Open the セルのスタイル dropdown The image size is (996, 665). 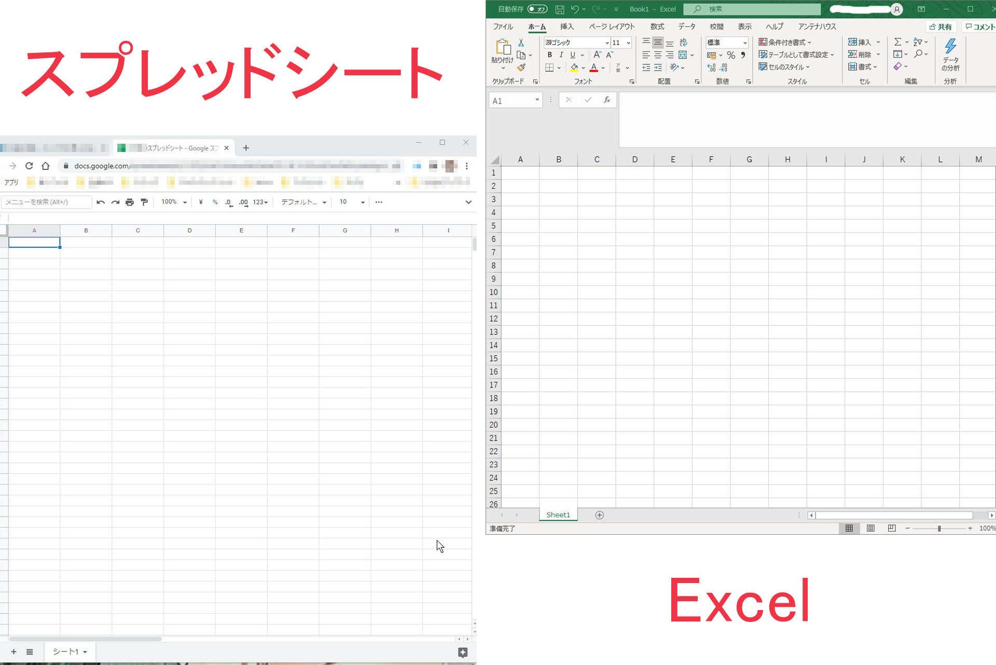pos(784,67)
